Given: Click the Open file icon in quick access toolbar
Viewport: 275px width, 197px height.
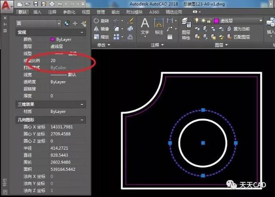Looking at the screenshot, I should click(27, 4).
